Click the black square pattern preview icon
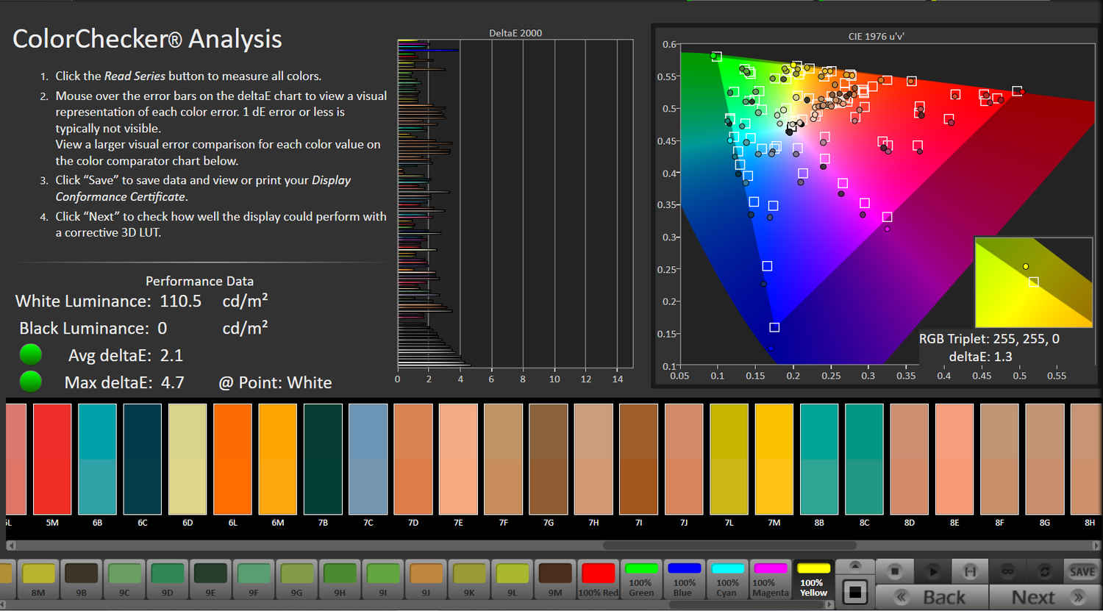Image resolution: width=1103 pixels, height=611 pixels. pyautogui.click(x=854, y=592)
